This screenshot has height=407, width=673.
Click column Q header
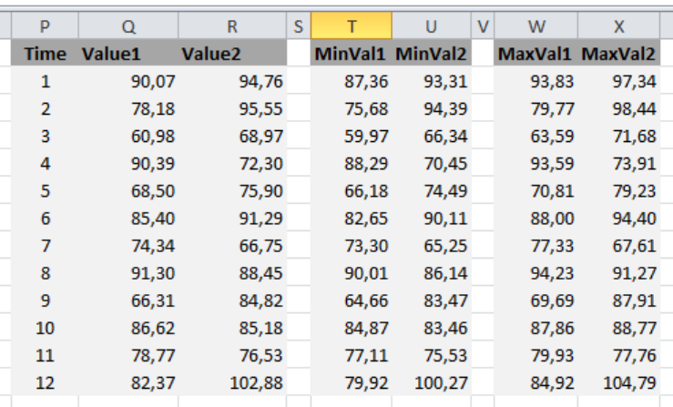pyautogui.click(x=128, y=25)
